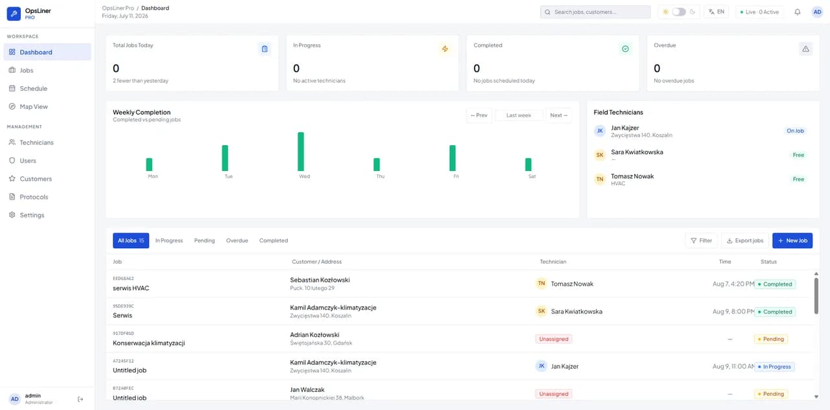Click the Live · 0 Active indicator
Viewport: 830px width, 410px height.
tap(759, 12)
